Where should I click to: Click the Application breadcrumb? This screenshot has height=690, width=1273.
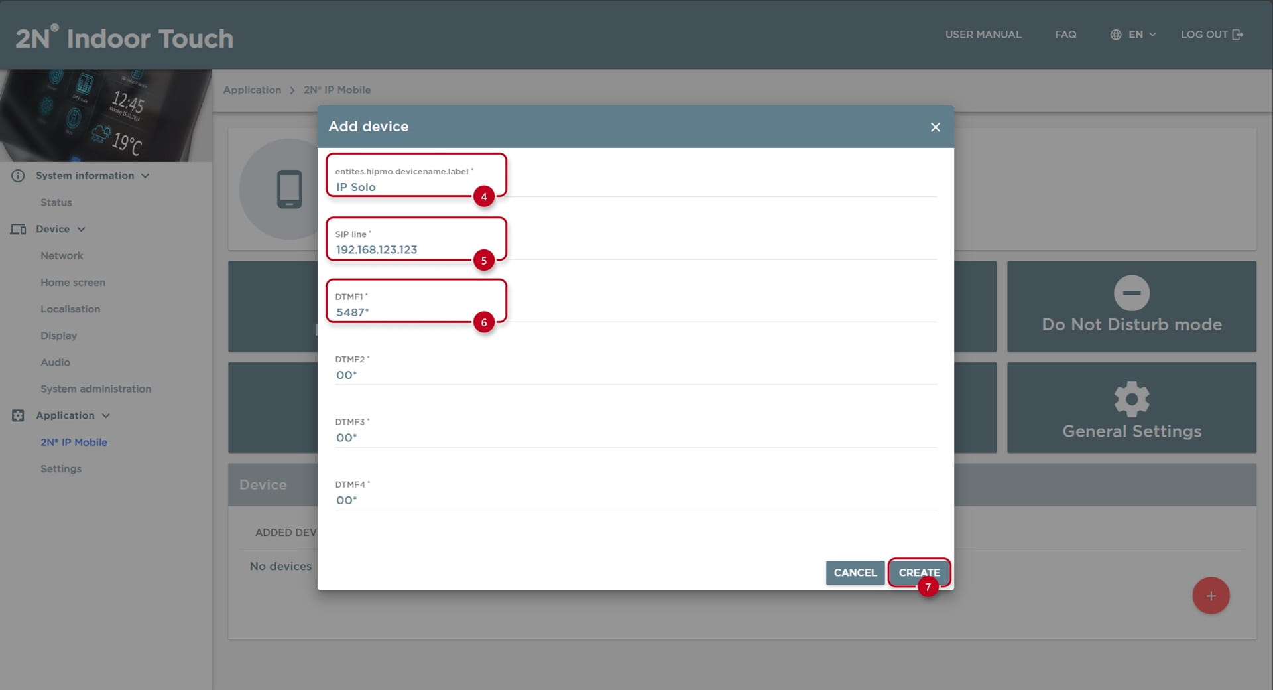click(252, 90)
